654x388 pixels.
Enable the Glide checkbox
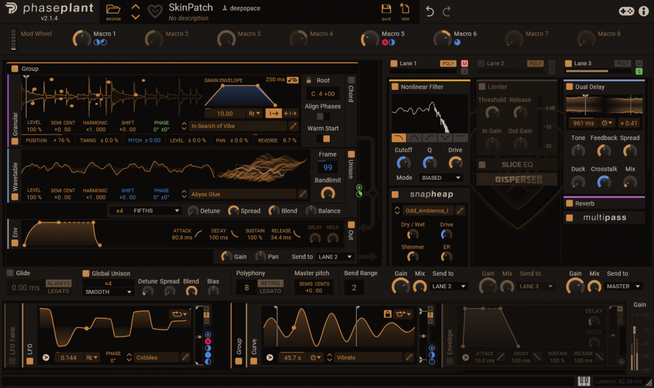10,273
